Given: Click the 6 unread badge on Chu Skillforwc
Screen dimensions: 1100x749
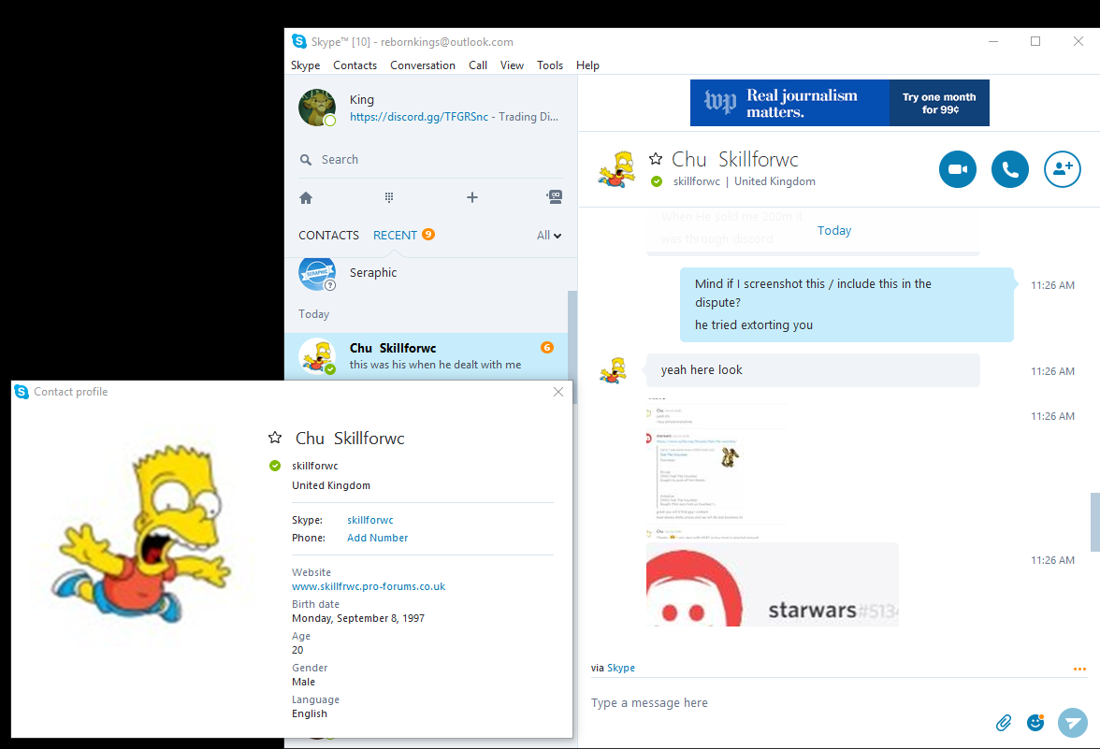Looking at the screenshot, I should [547, 347].
